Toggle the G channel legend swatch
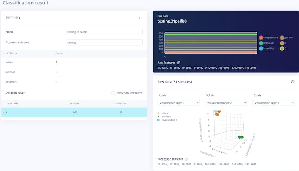This screenshot has width=299, height=171. [x=282, y=48]
